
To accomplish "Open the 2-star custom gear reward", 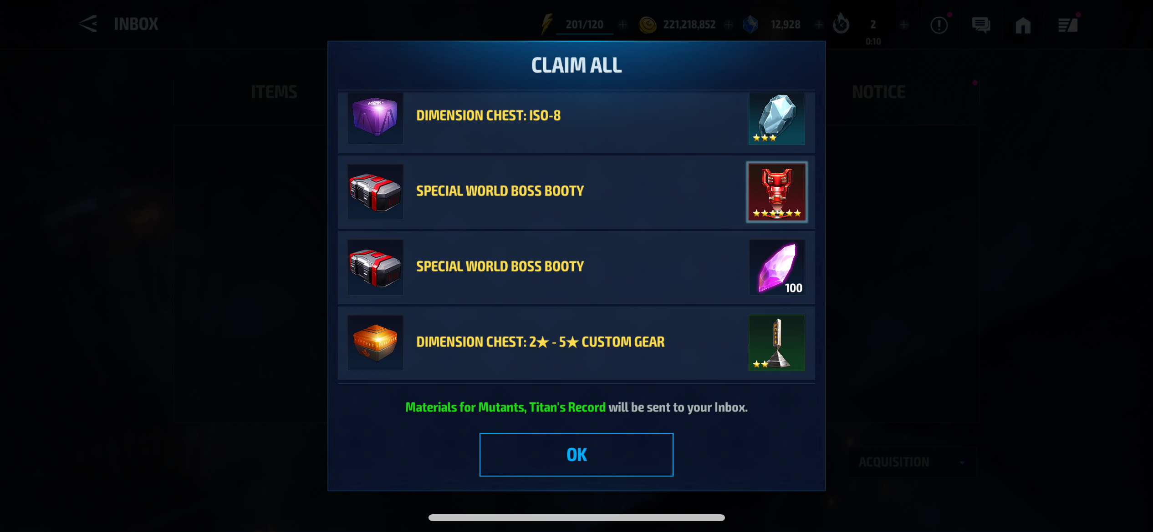I will pyautogui.click(x=777, y=343).
